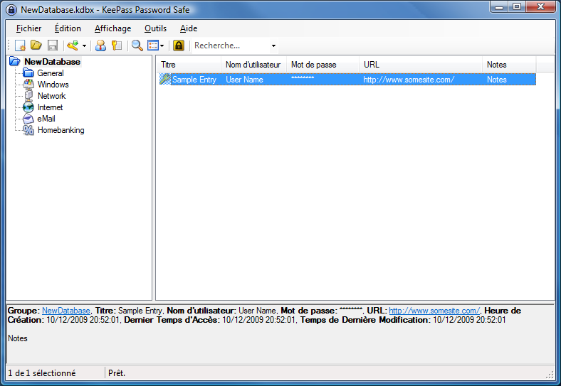Select the General group
561x386 pixels.
point(51,73)
